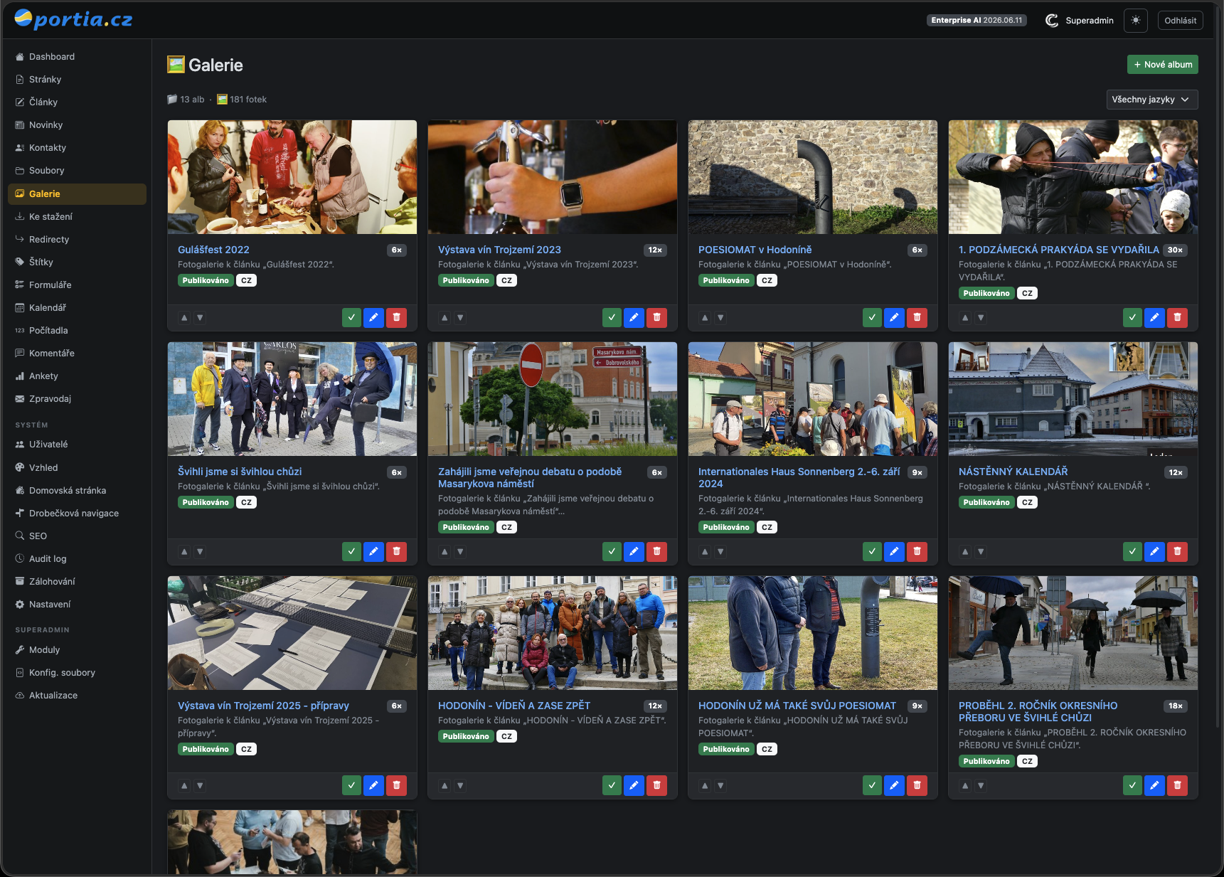Open Kalendář in the sidebar
Screen dimensions: 1224x877
[77, 308]
